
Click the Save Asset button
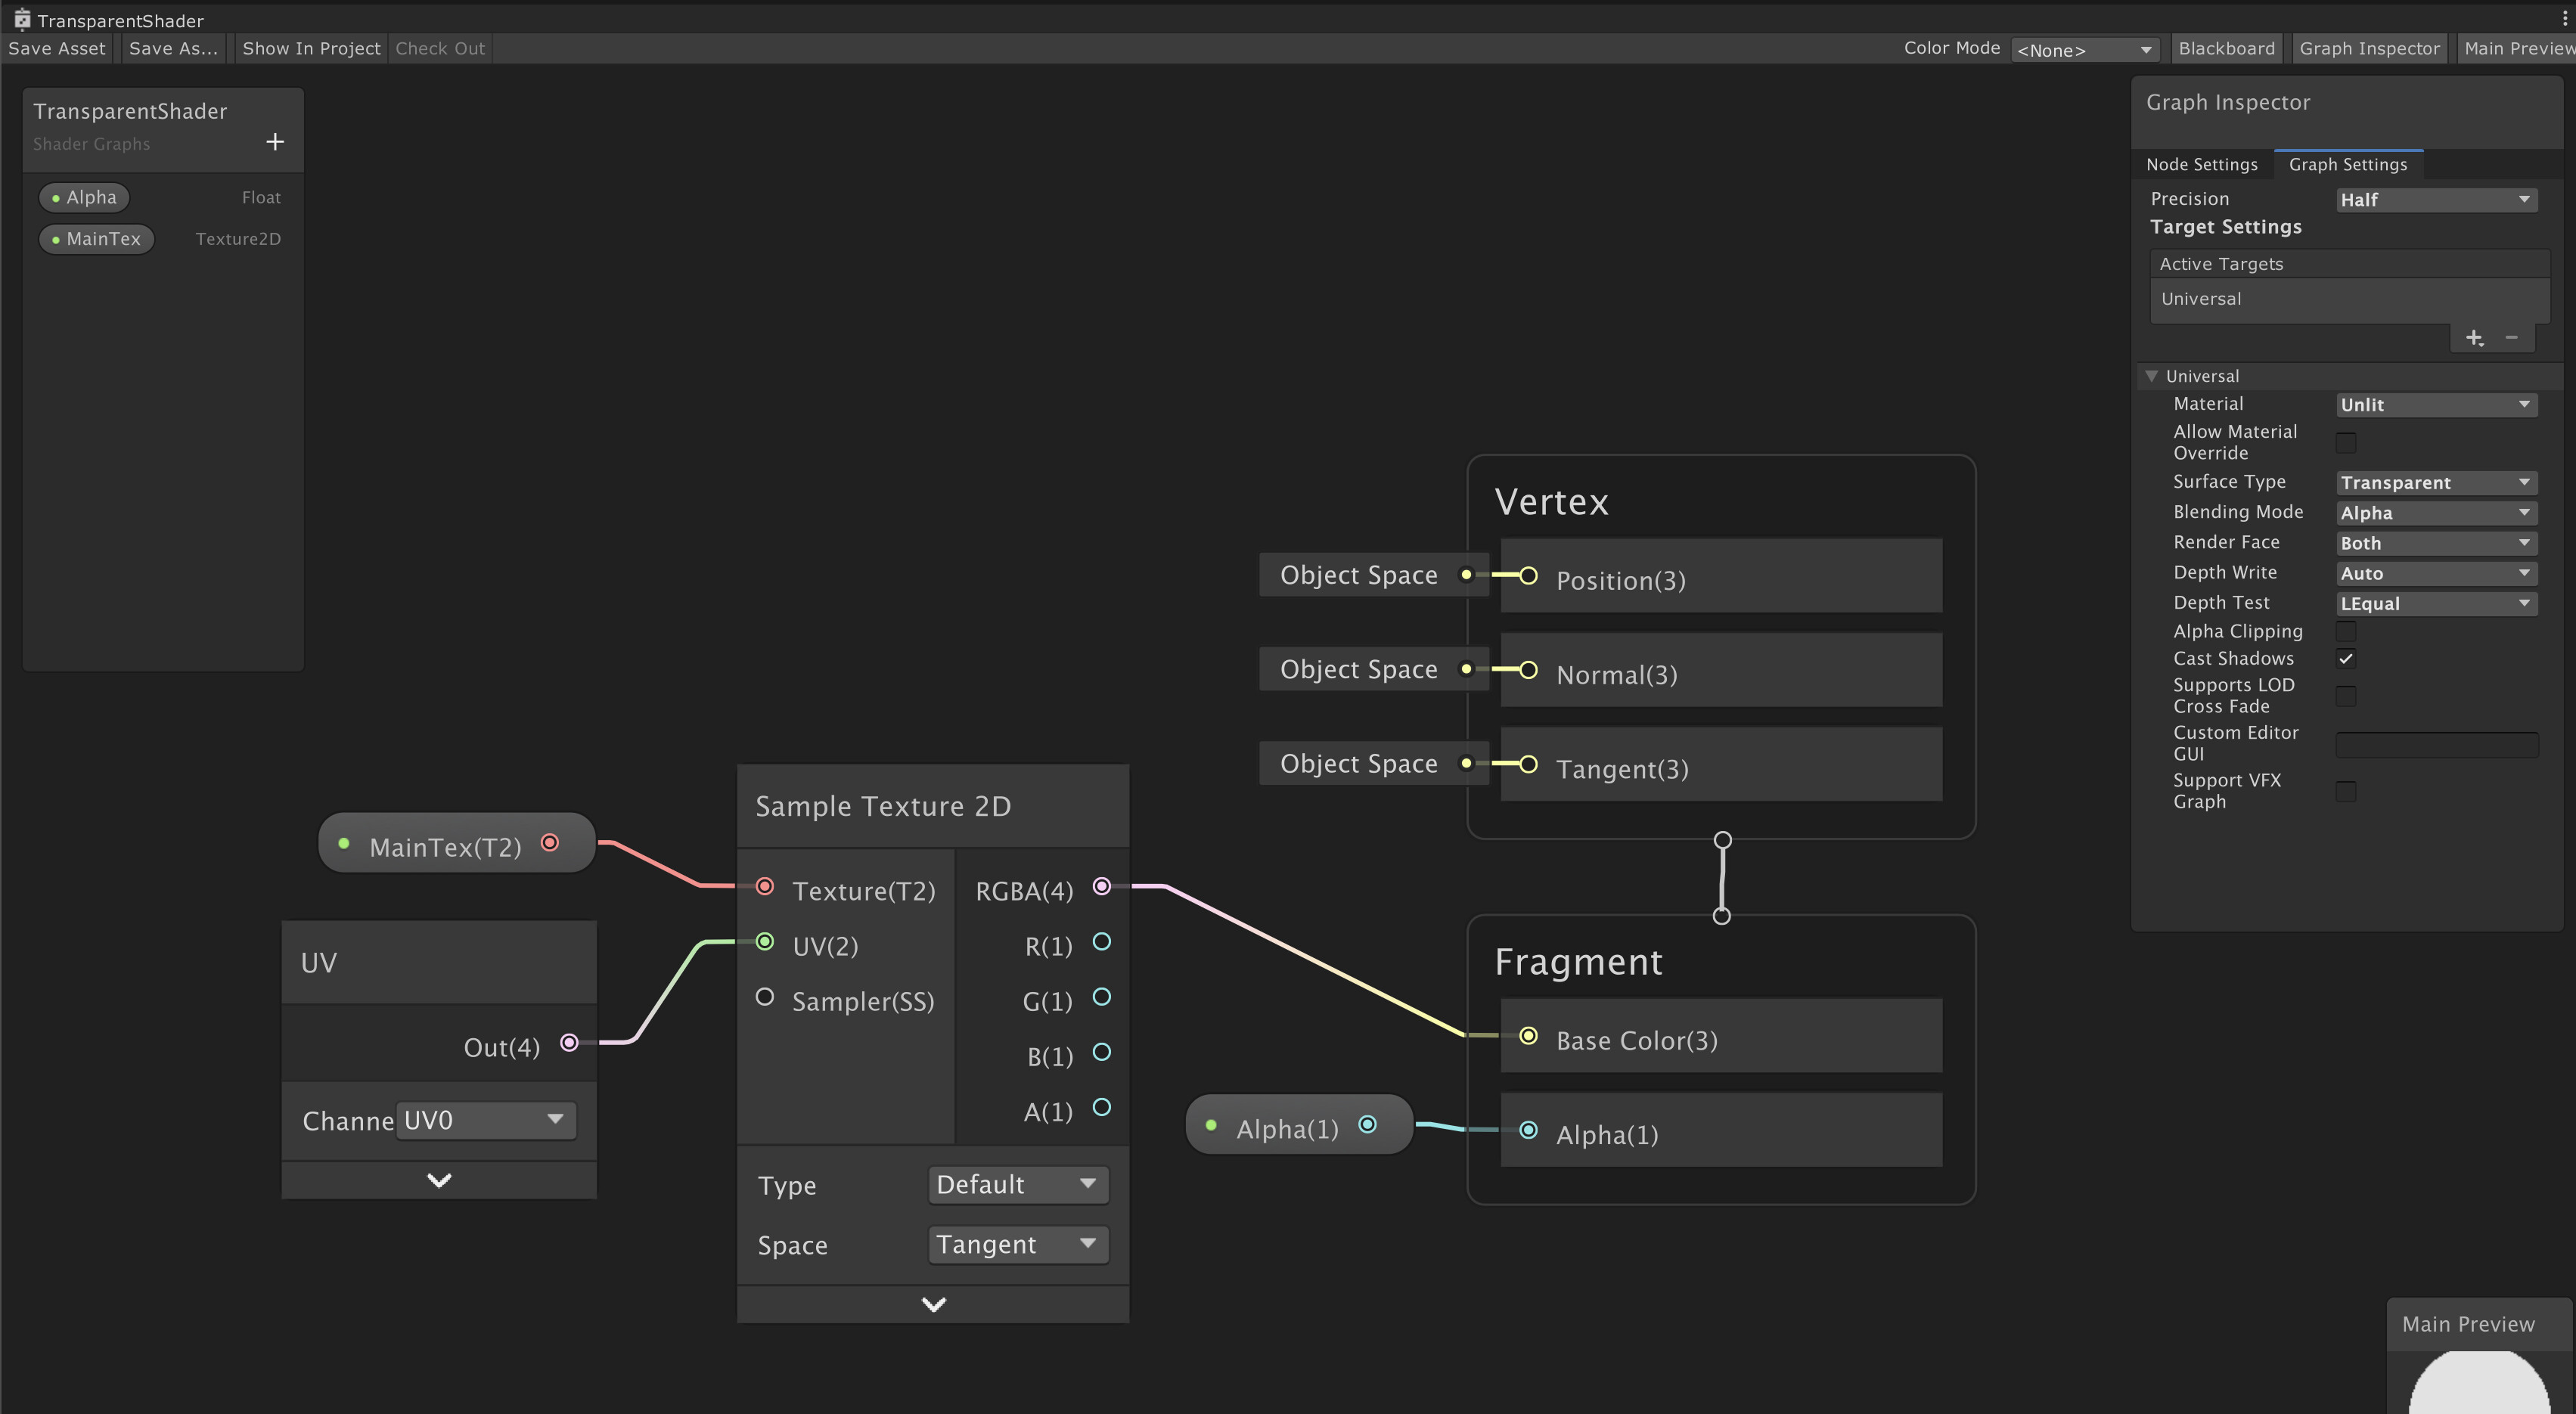pyautogui.click(x=56, y=47)
